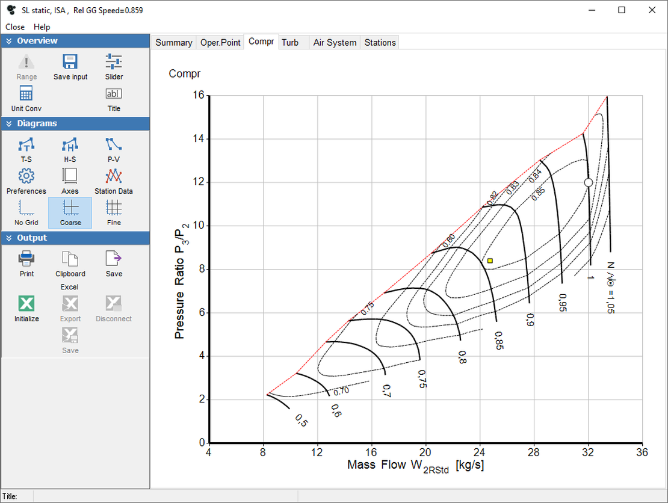This screenshot has width=668, height=503.
Task: Select the No Grid option
Action: [x=26, y=212]
